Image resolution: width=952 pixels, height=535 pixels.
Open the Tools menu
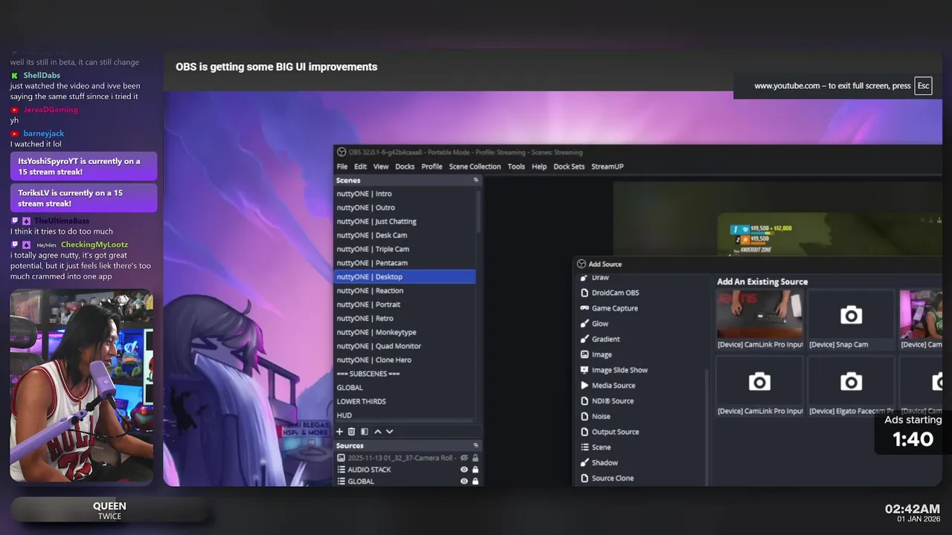(516, 166)
